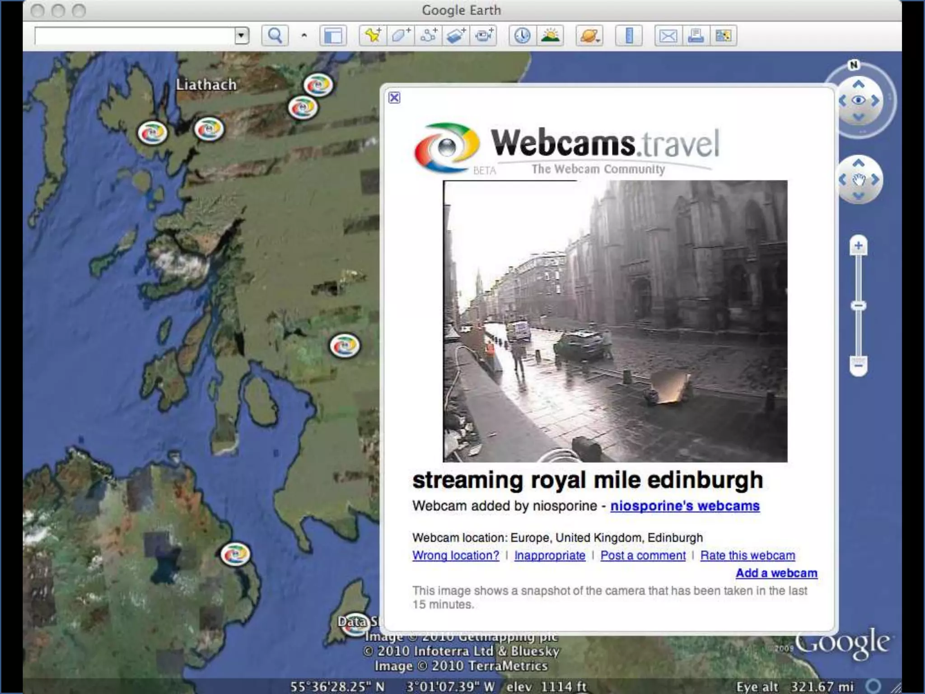Open the planet switcher dropdown
This screenshot has height=694, width=925.
tap(589, 35)
